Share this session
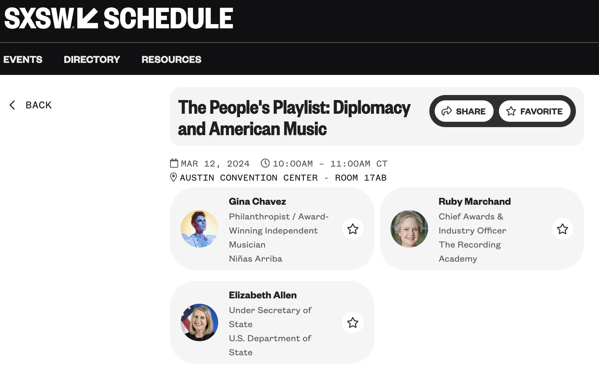The image size is (599, 378). [x=464, y=111]
